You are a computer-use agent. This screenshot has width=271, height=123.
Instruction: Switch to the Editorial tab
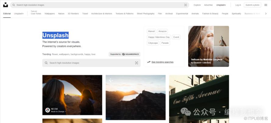(7, 14)
